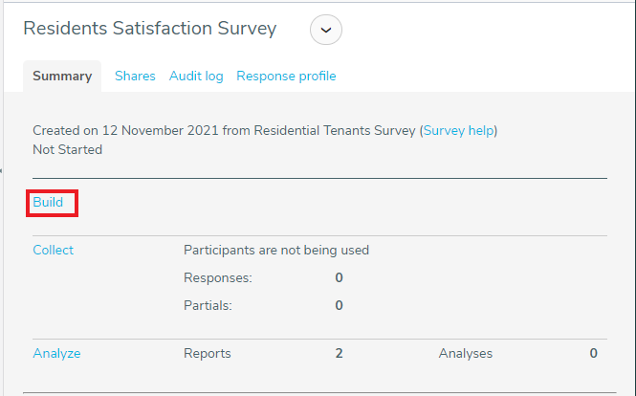Click the Reports count value 2
The image size is (636, 396).
[340, 353]
